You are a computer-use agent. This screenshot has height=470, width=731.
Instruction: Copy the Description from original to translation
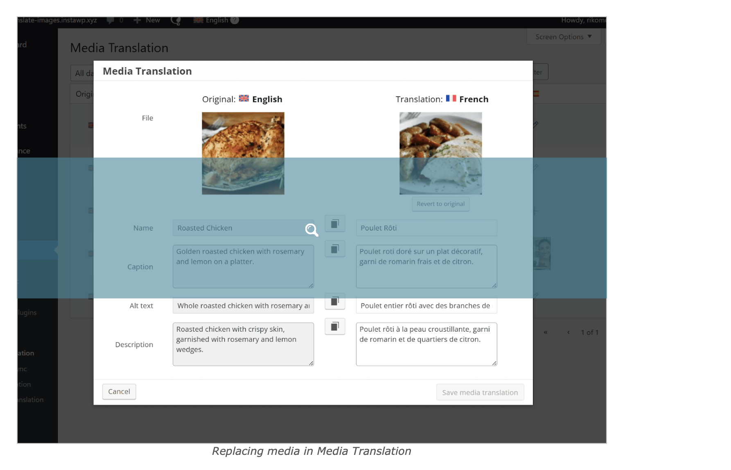point(335,326)
